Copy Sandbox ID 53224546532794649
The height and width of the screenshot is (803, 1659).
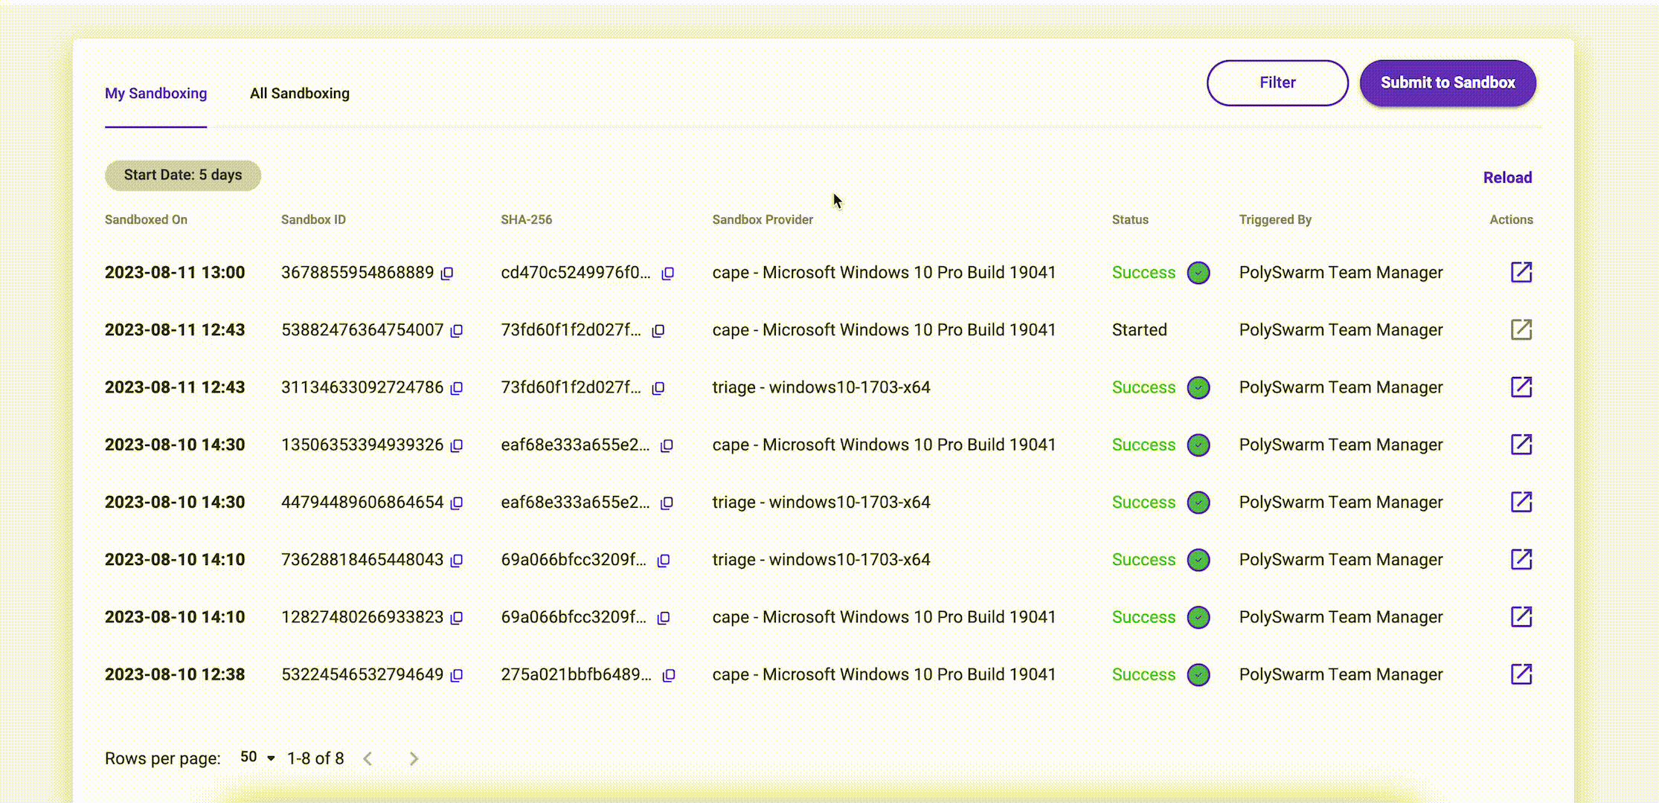click(x=457, y=674)
